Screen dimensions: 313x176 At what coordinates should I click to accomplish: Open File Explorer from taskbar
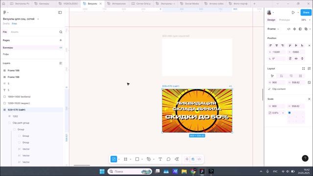click(x=184, y=172)
